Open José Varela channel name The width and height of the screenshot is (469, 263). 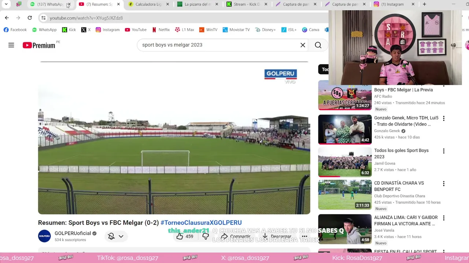pyautogui.click(x=384, y=230)
